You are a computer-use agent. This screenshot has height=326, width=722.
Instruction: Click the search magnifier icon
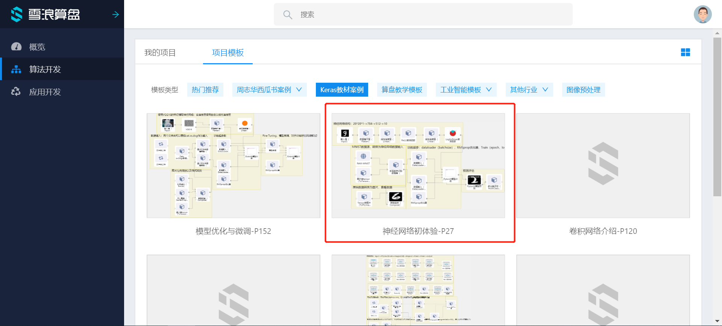288,15
